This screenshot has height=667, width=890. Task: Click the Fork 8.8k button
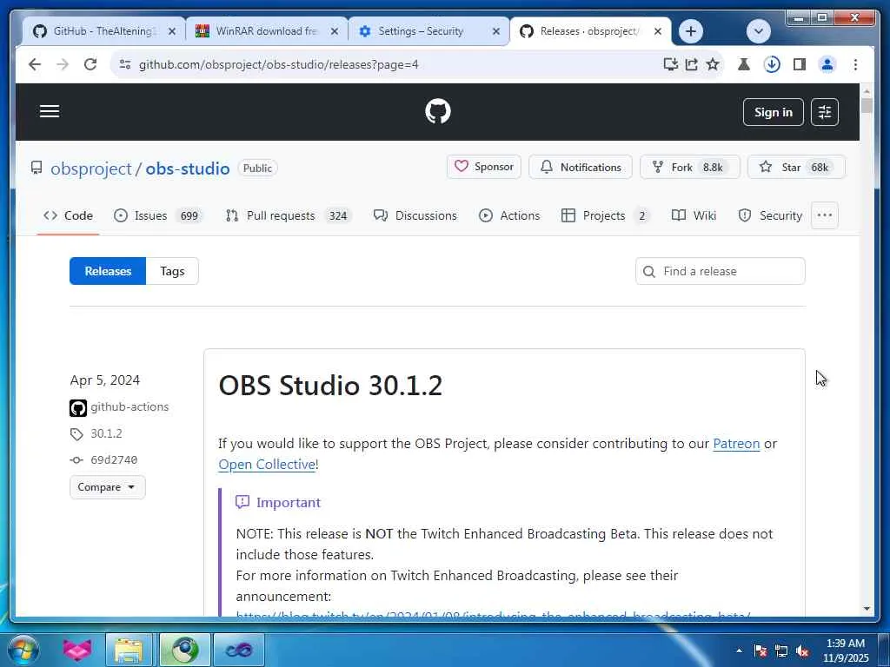pos(689,167)
